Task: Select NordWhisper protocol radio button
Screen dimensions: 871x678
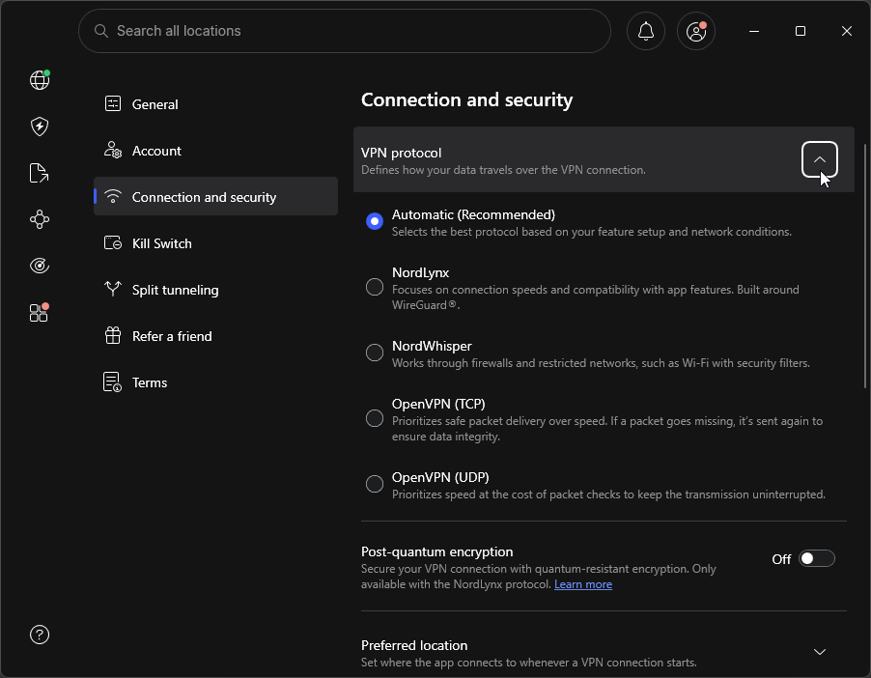Action: point(375,353)
